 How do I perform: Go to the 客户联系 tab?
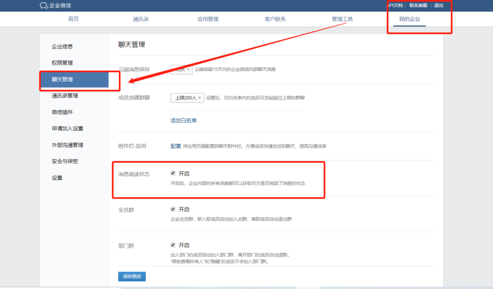(x=275, y=19)
